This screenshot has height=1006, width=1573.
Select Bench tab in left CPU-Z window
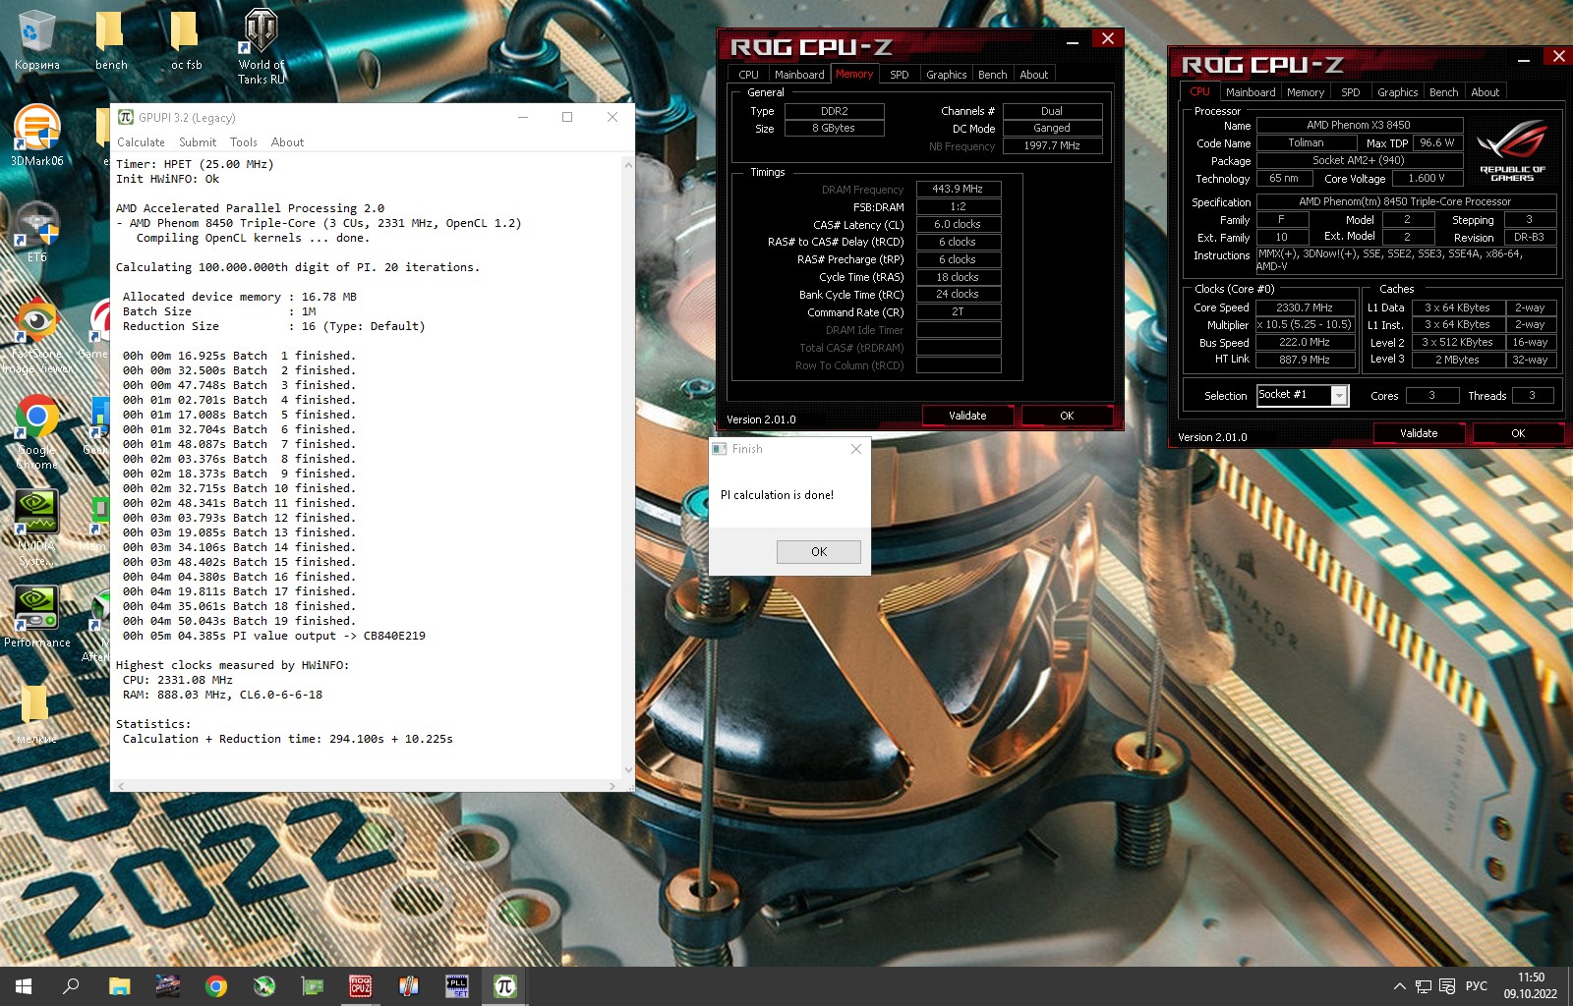(992, 75)
